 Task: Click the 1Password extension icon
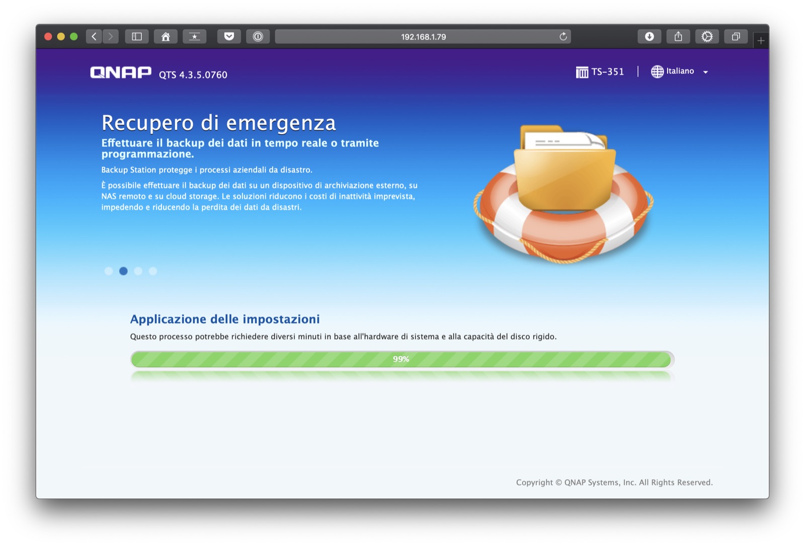point(258,36)
